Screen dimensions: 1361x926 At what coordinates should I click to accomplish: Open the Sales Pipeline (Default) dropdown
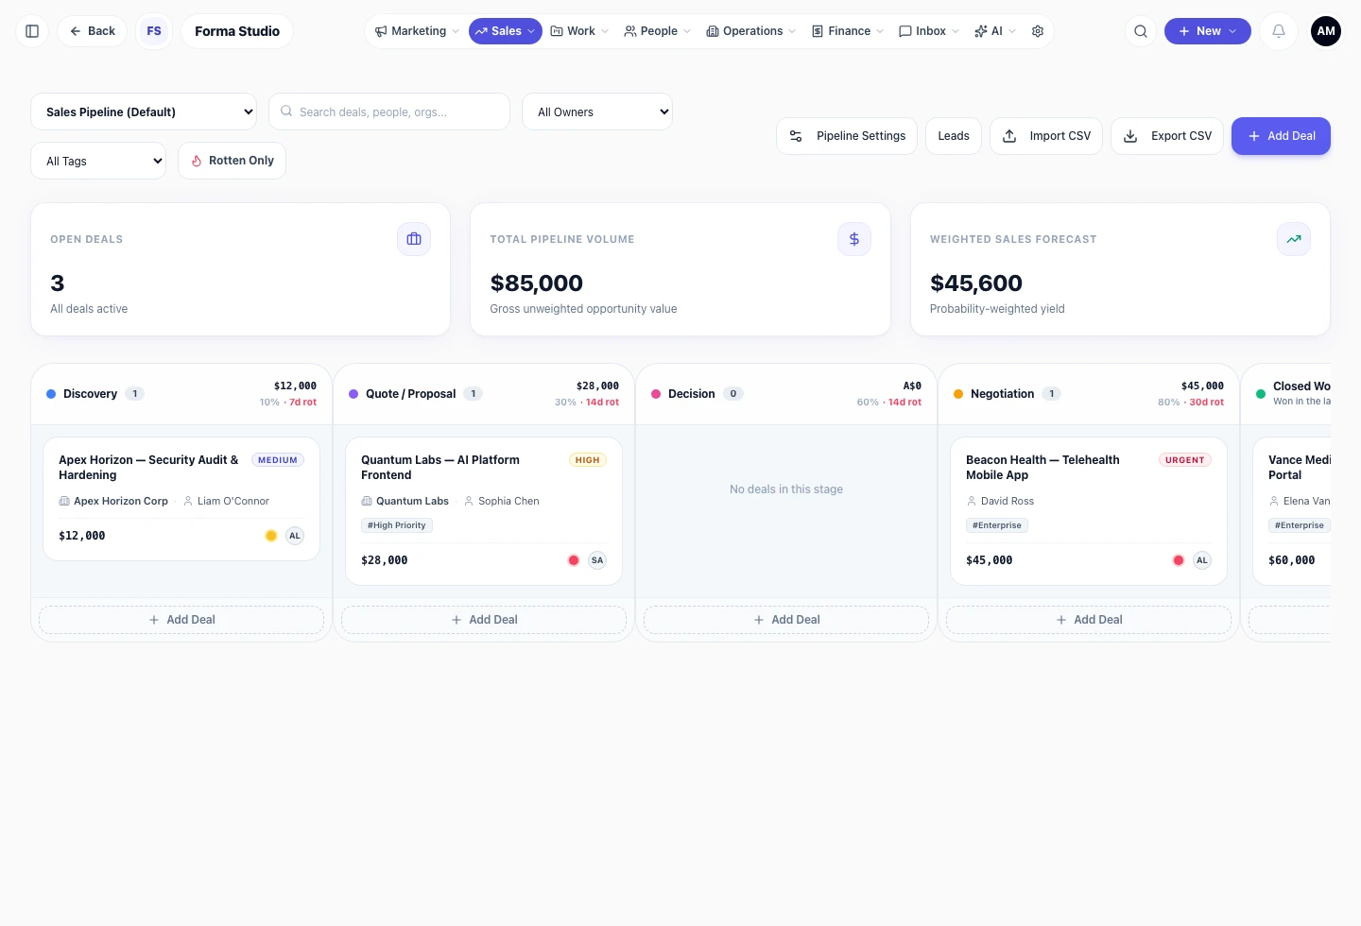point(144,111)
